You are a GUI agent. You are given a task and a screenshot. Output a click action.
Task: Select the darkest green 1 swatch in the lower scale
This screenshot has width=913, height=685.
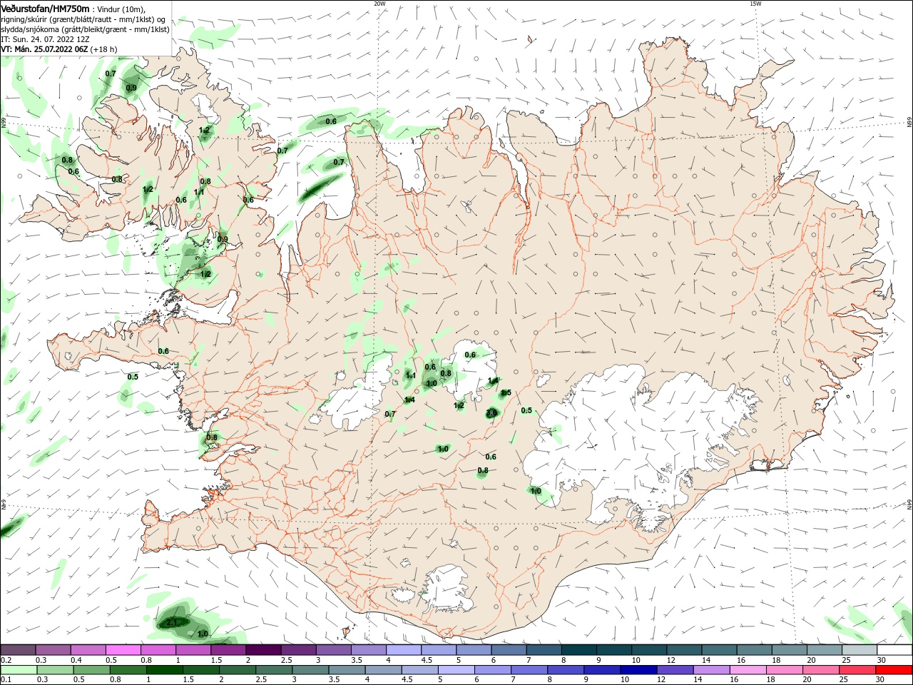(164, 670)
